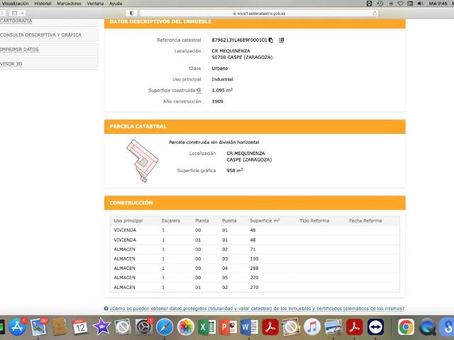Copy the referencia catastral to clipboard

click(271, 40)
